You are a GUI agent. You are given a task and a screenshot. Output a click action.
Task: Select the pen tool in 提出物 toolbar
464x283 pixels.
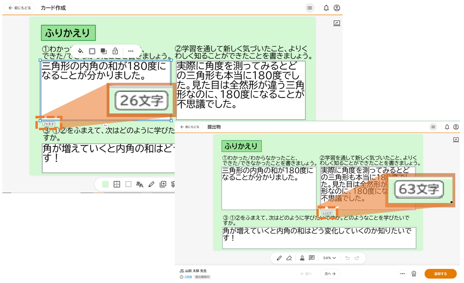[x=279, y=258]
